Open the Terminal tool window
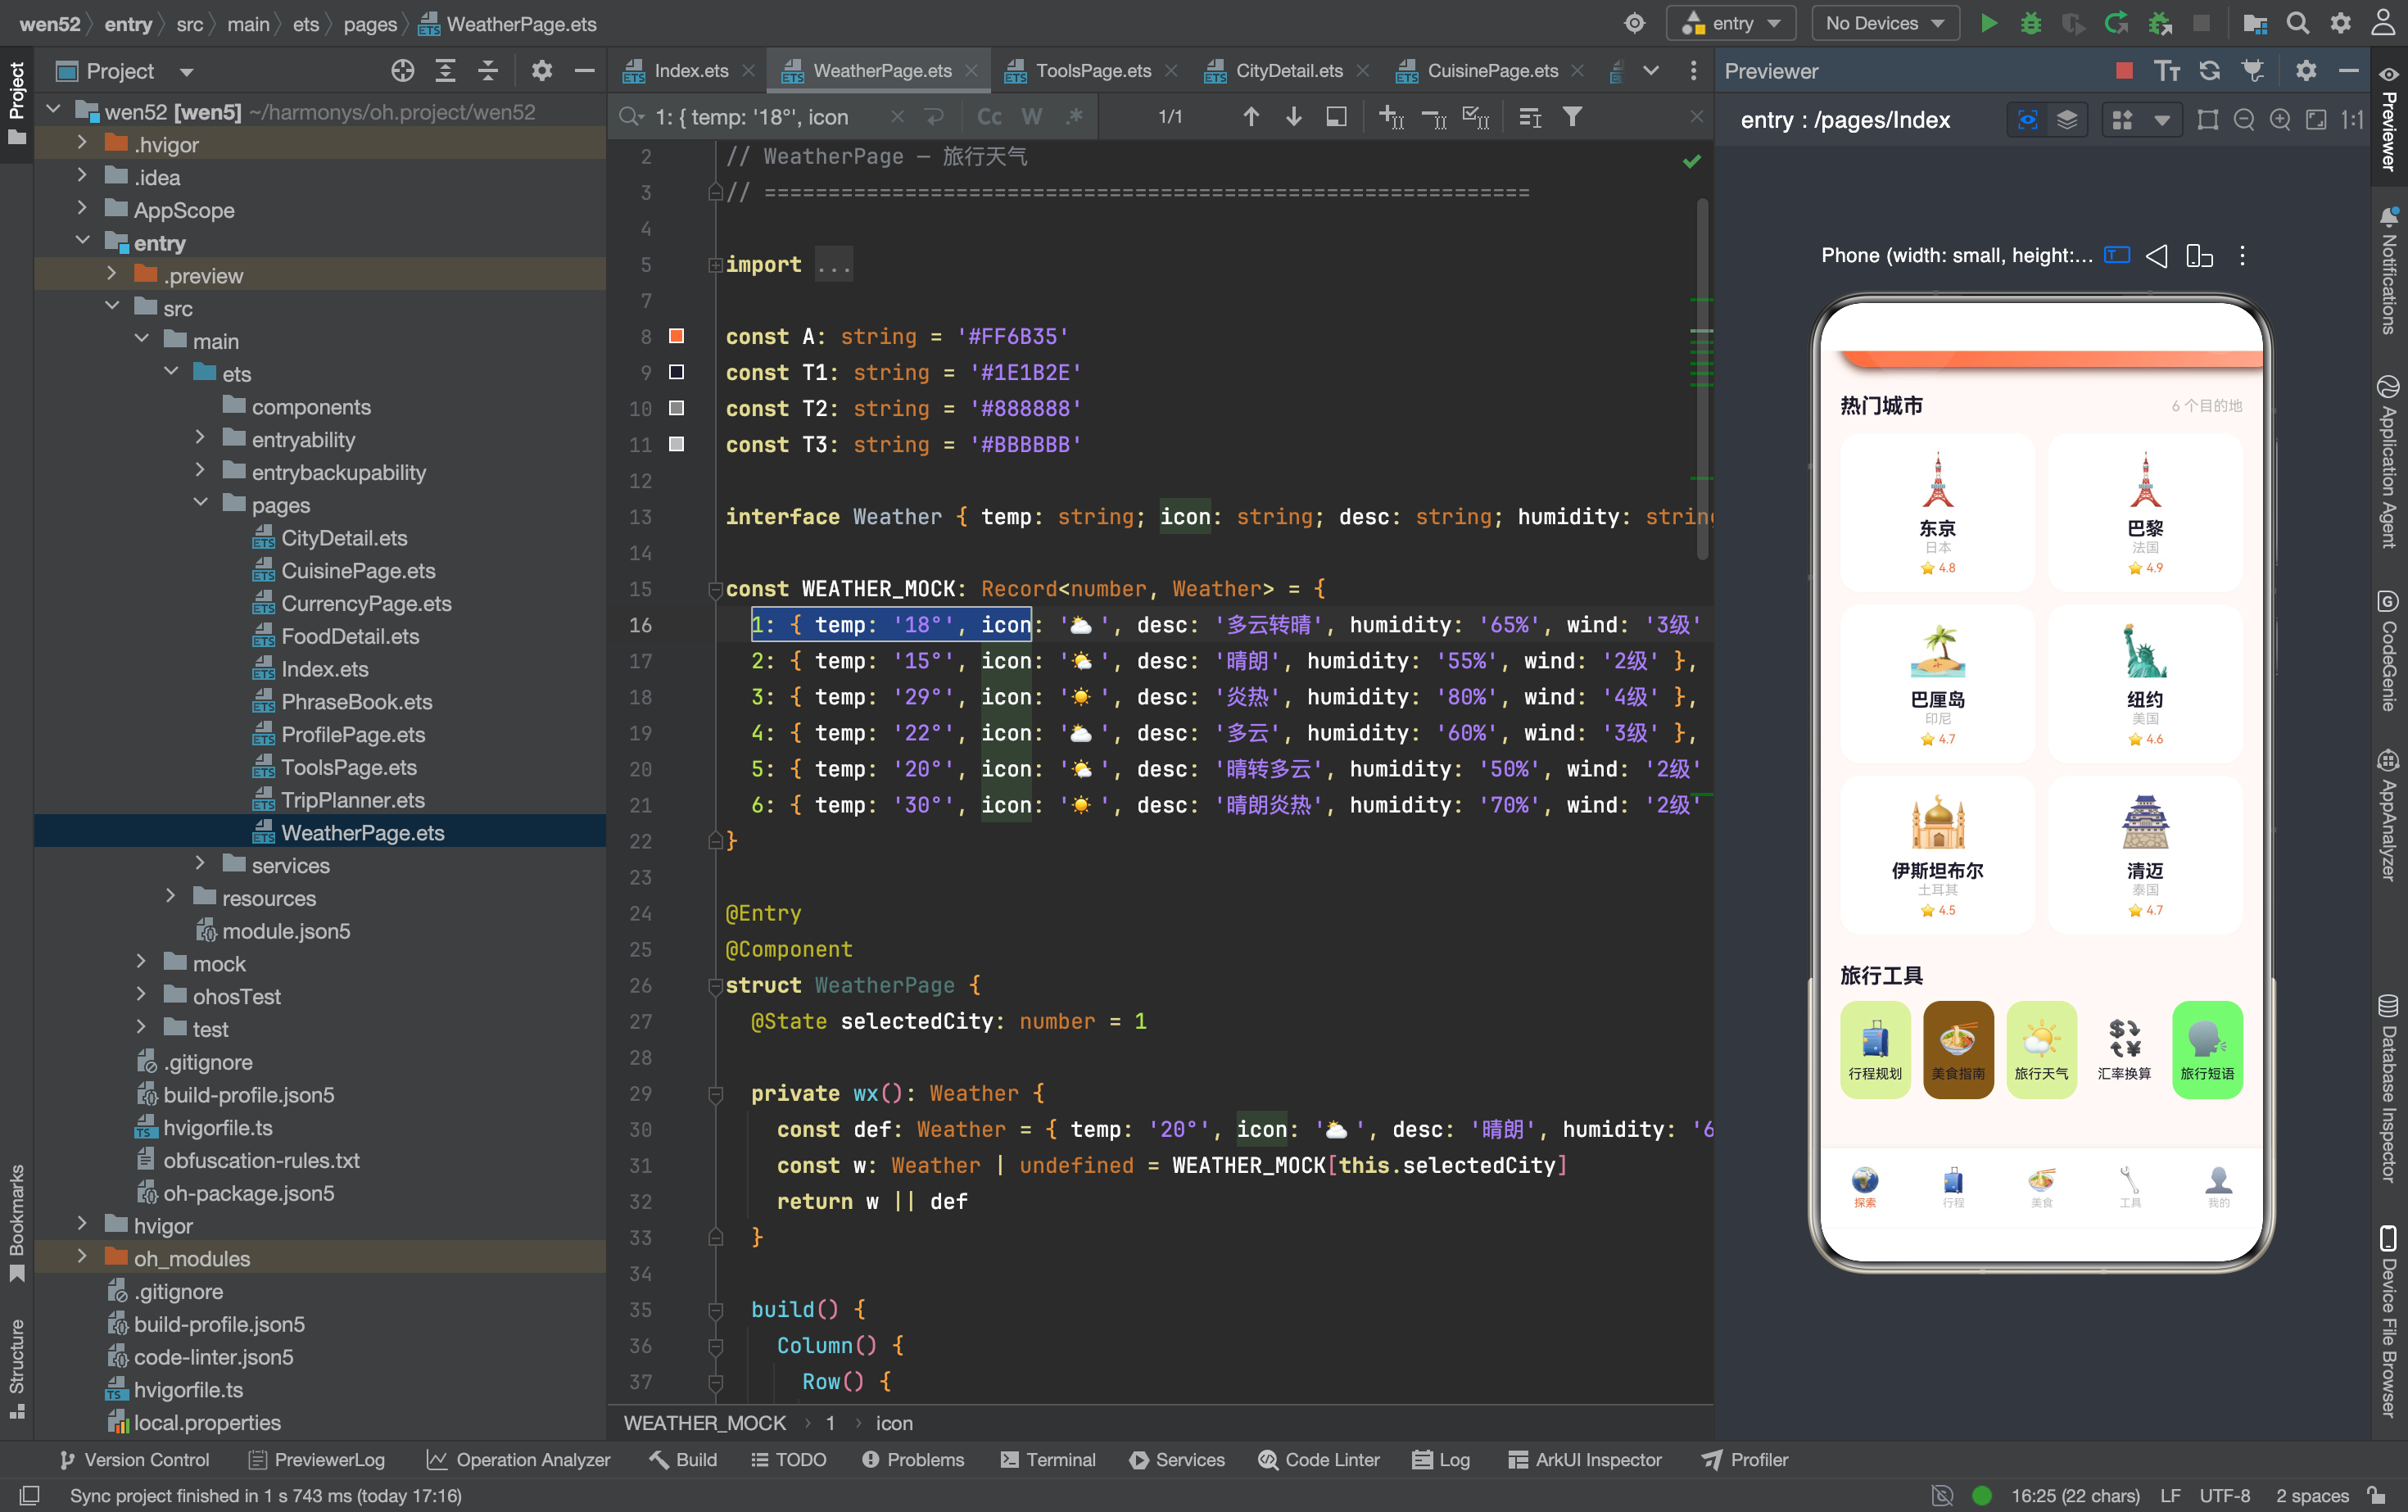 (1048, 1460)
